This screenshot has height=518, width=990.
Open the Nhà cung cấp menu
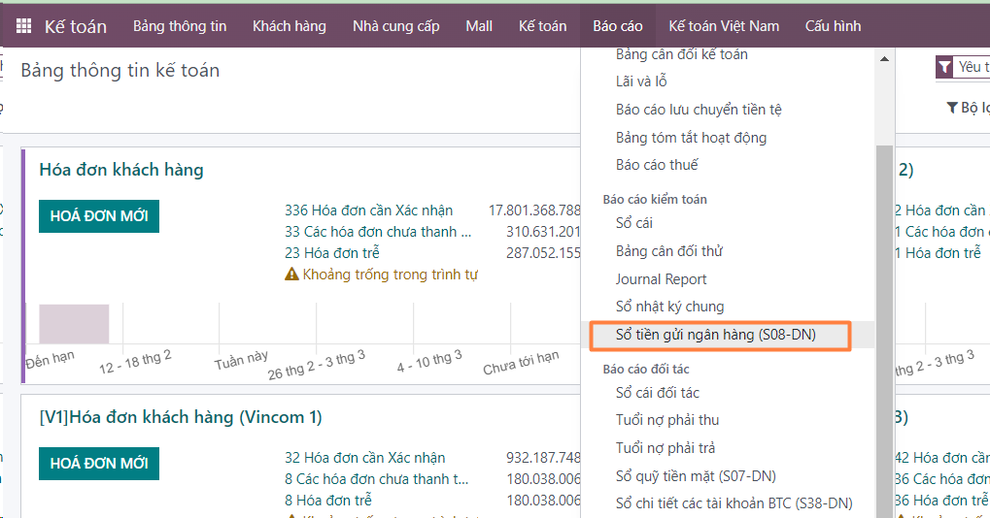[395, 26]
